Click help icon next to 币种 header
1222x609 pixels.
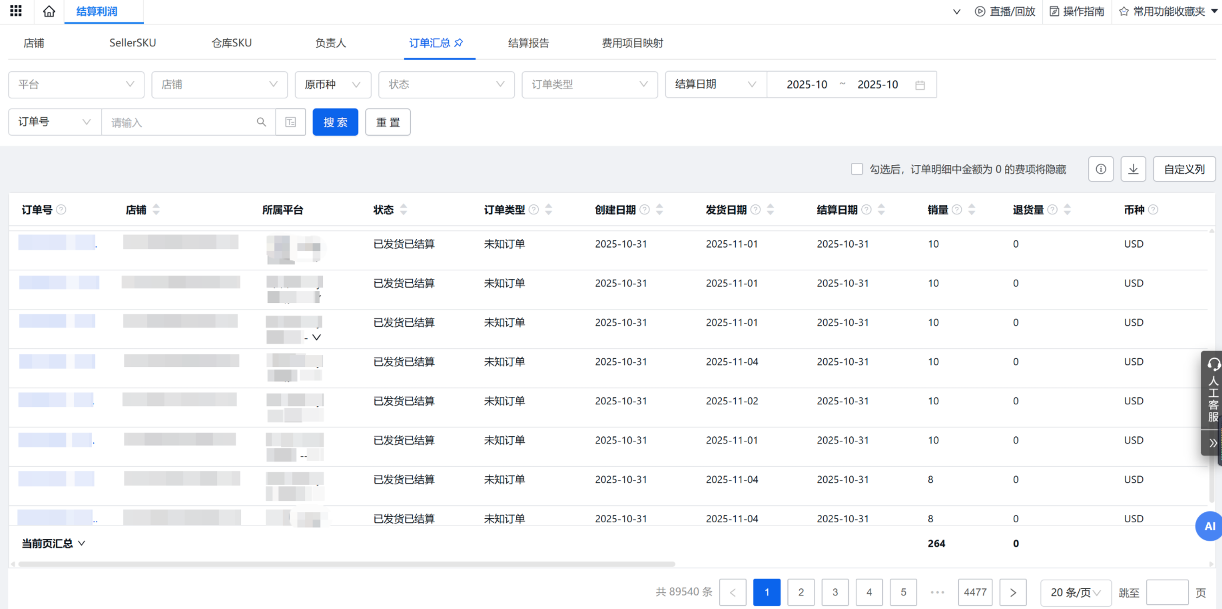1154,210
